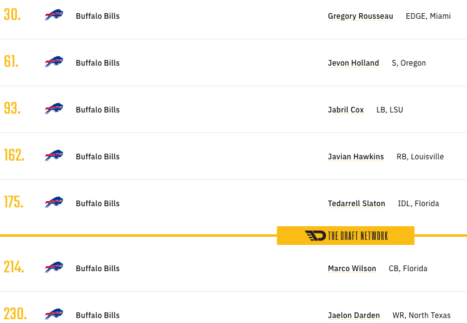Viewport: 467px width, 323px height.
Task: Click the Bills logo beside pick 93
Action: pos(54,108)
